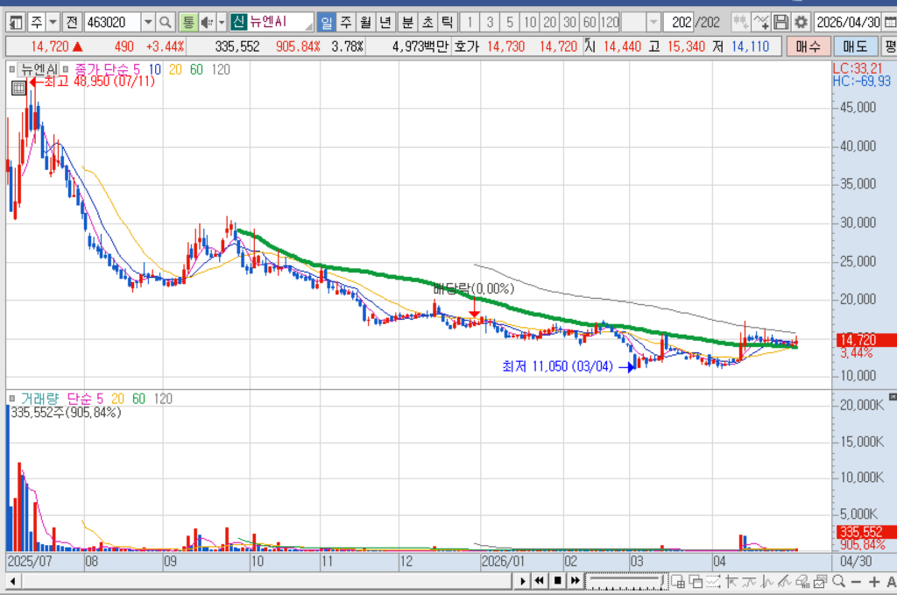This screenshot has height=595, width=897.
Task: Click the red 매수 buy button
Action: tap(808, 46)
